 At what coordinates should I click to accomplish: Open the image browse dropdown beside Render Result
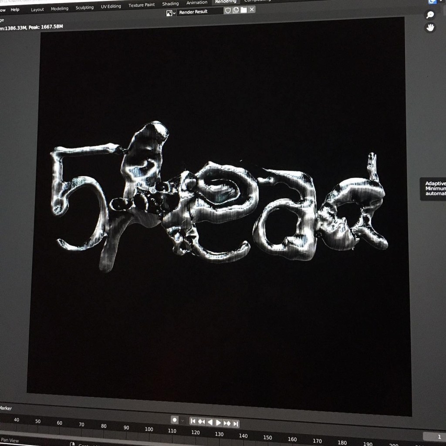171,13
